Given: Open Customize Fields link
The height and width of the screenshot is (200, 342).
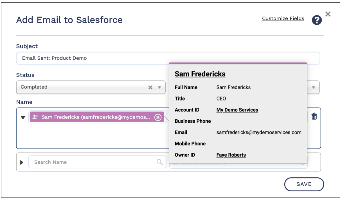Looking at the screenshot, I should point(283,18).
